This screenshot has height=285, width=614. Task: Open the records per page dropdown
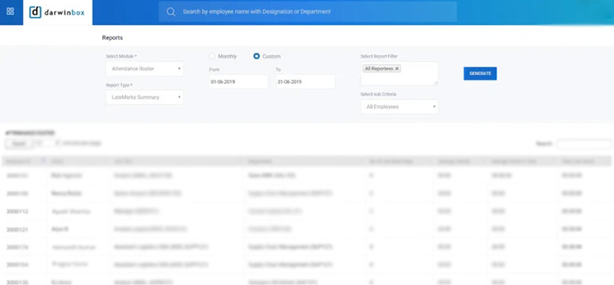coord(48,143)
